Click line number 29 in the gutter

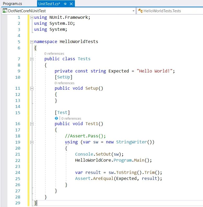click(x=18, y=203)
